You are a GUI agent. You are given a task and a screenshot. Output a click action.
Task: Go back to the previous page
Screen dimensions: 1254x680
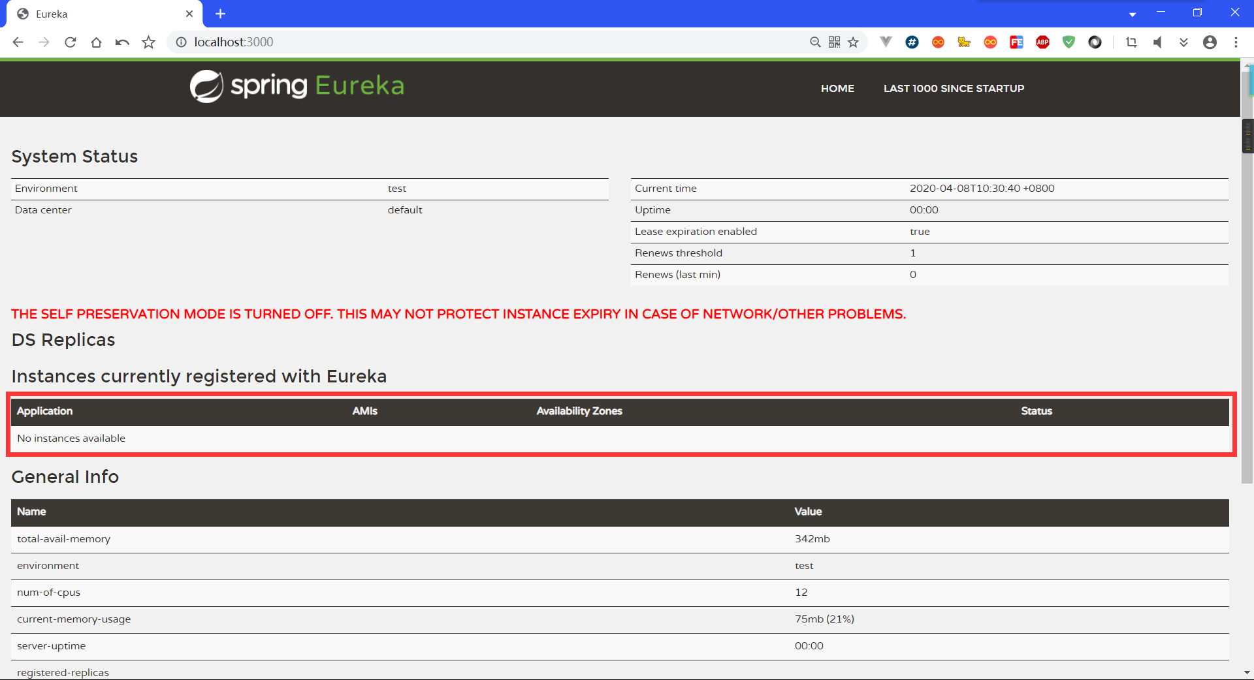(18, 42)
